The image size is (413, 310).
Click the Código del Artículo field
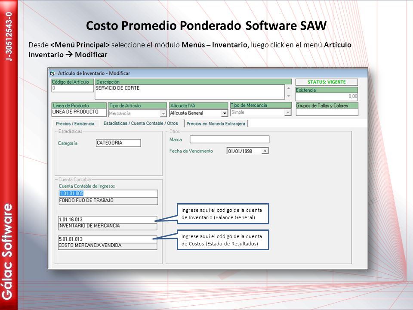click(73, 88)
